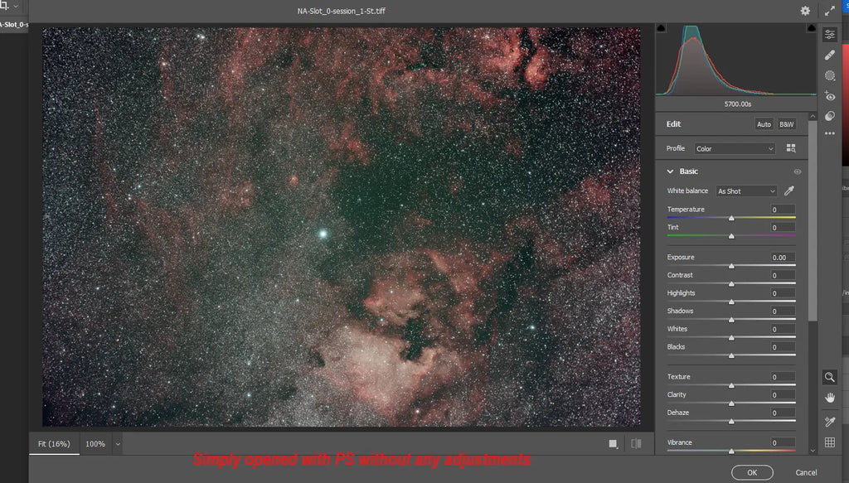Select the Hand pan tool

coord(830,398)
